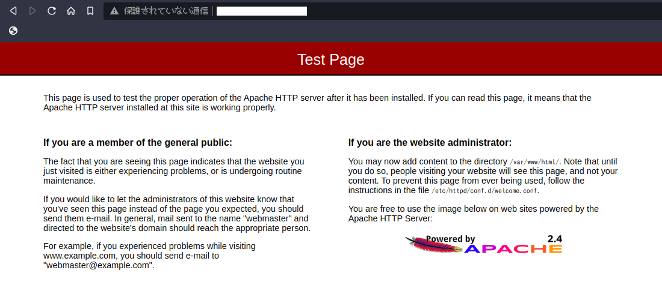Click the Powered by Apache 2.4 logo
Image resolution: width=662 pixels, height=282 pixels.
coord(483,245)
